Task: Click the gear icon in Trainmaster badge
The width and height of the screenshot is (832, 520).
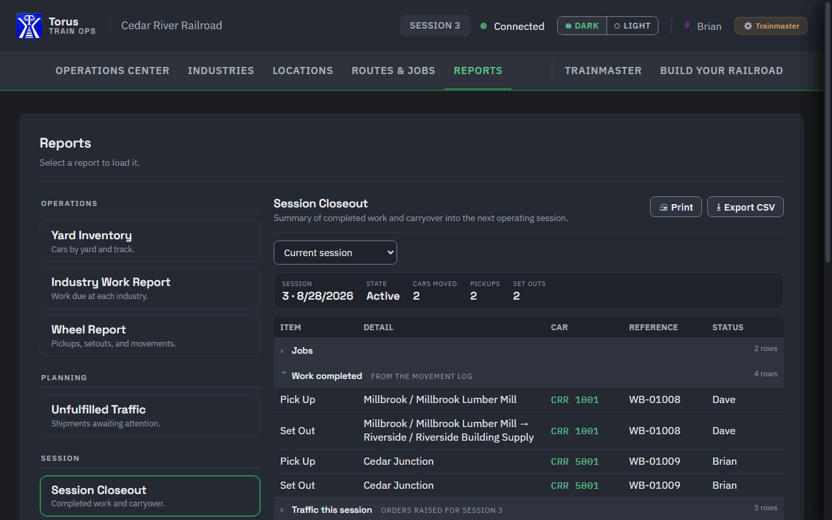Action: click(748, 26)
